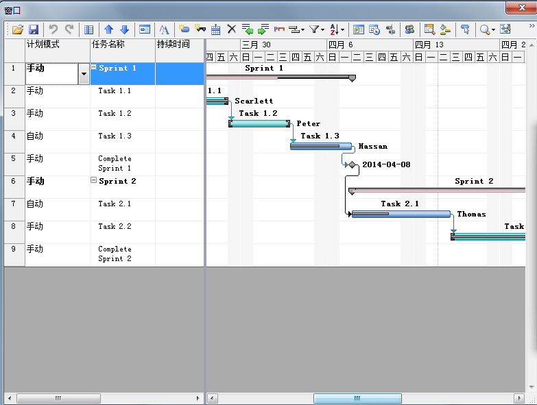The height and width of the screenshot is (405, 537).
Task: Click the 持续时间 column header
Action: (173, 44)
